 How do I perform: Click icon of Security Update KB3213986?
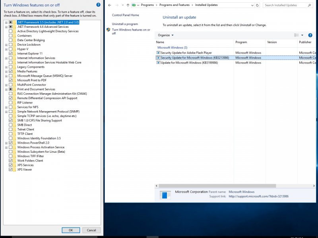158,58
